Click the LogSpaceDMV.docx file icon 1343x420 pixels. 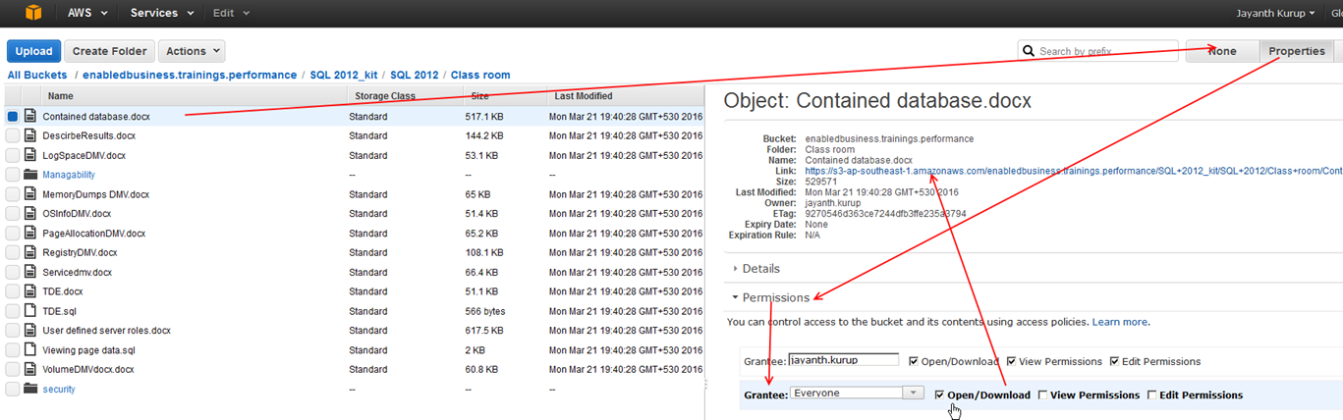pos(30,155)
